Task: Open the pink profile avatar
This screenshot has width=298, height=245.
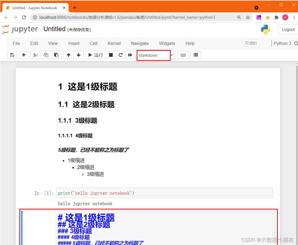Action: [x=285, y=17]
